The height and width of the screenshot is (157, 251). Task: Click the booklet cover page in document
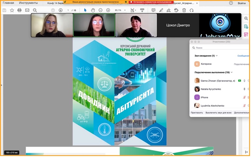119,91
